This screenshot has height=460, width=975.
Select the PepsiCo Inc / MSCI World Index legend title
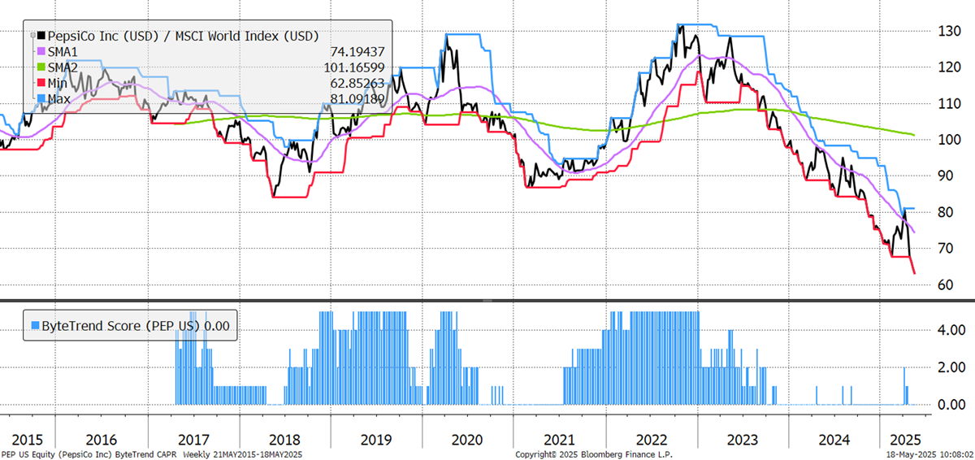182,36
